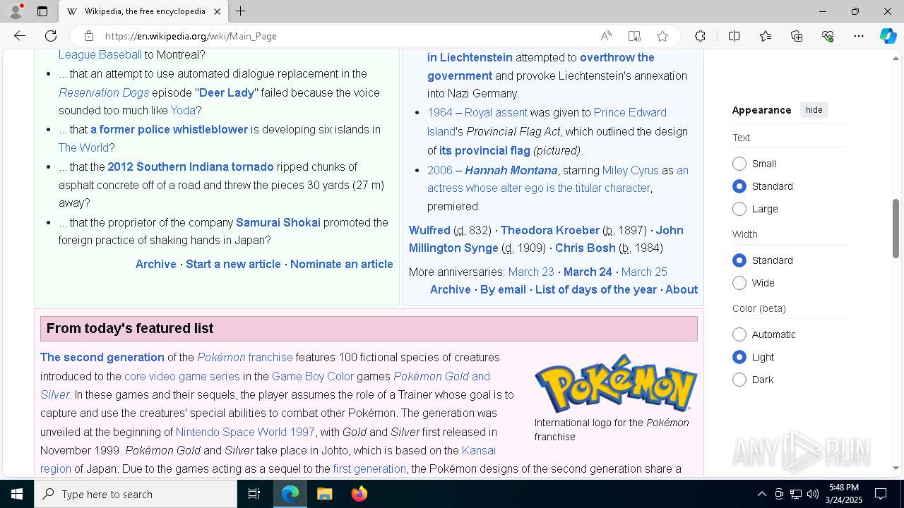Open the Windows Start menu
904x508 pixels.
[17, 494]
